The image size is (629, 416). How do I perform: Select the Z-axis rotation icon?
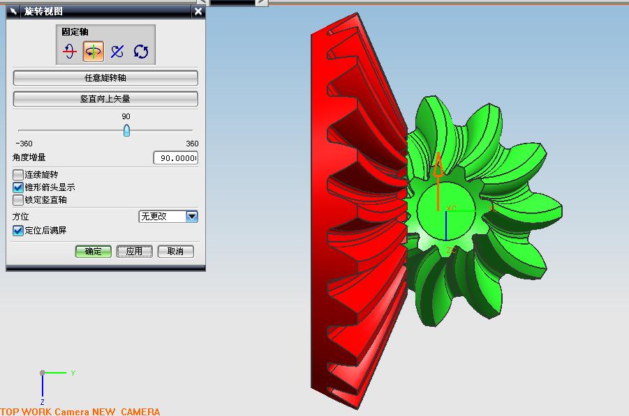tap(117, 52)
